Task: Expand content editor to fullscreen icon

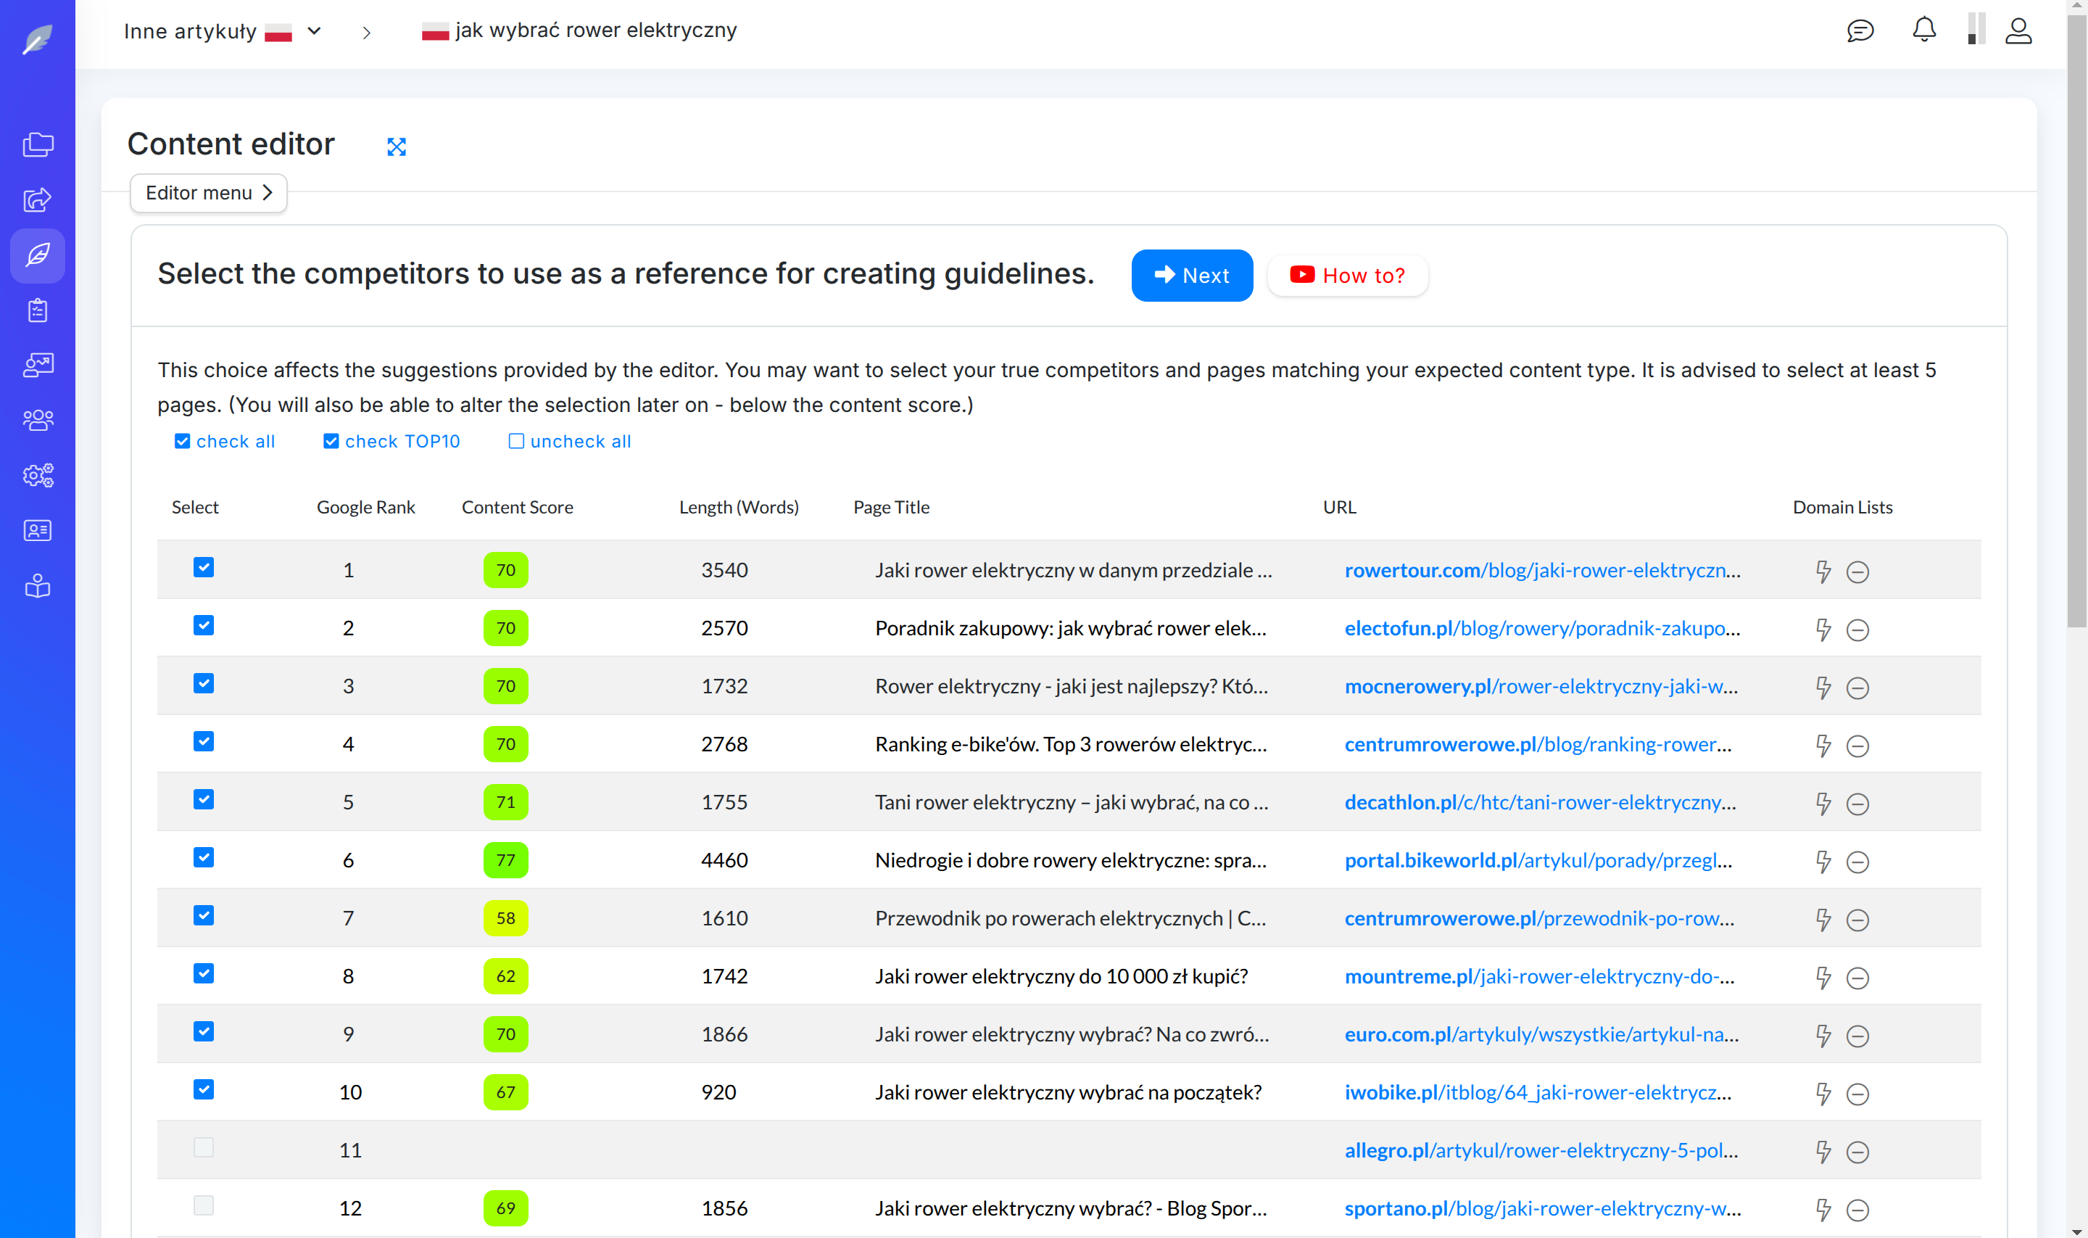Action: point(397,147)
